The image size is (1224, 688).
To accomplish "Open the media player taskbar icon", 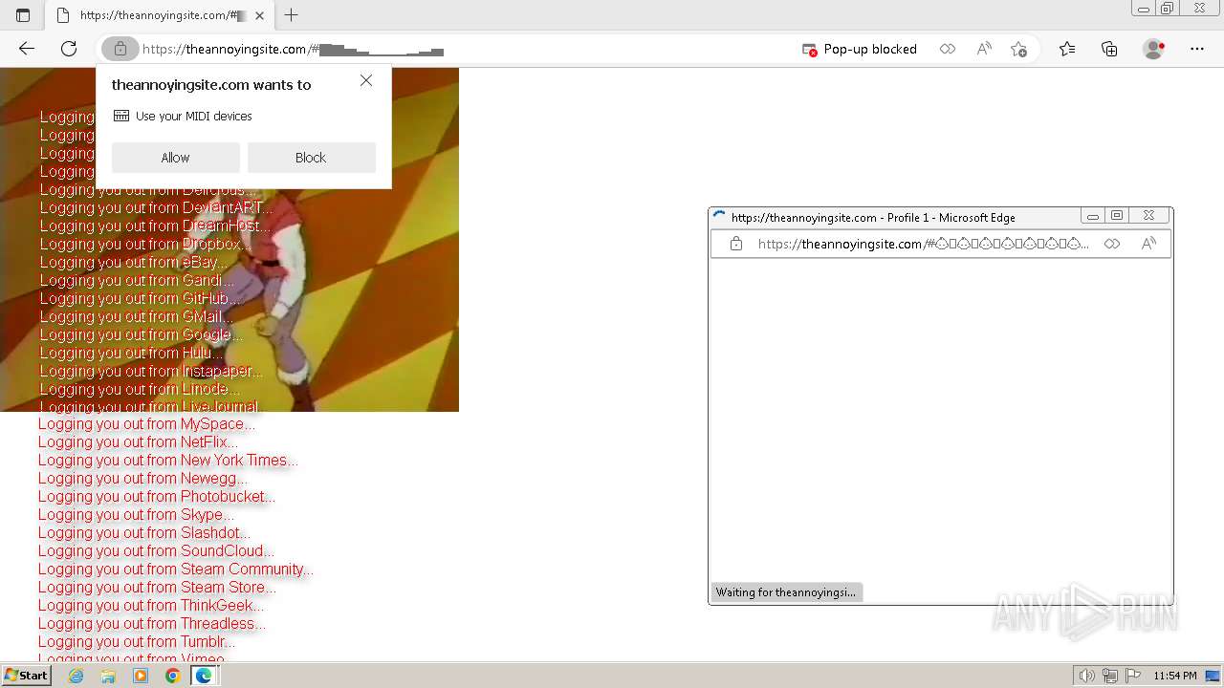I will click(x=141, y=676).
